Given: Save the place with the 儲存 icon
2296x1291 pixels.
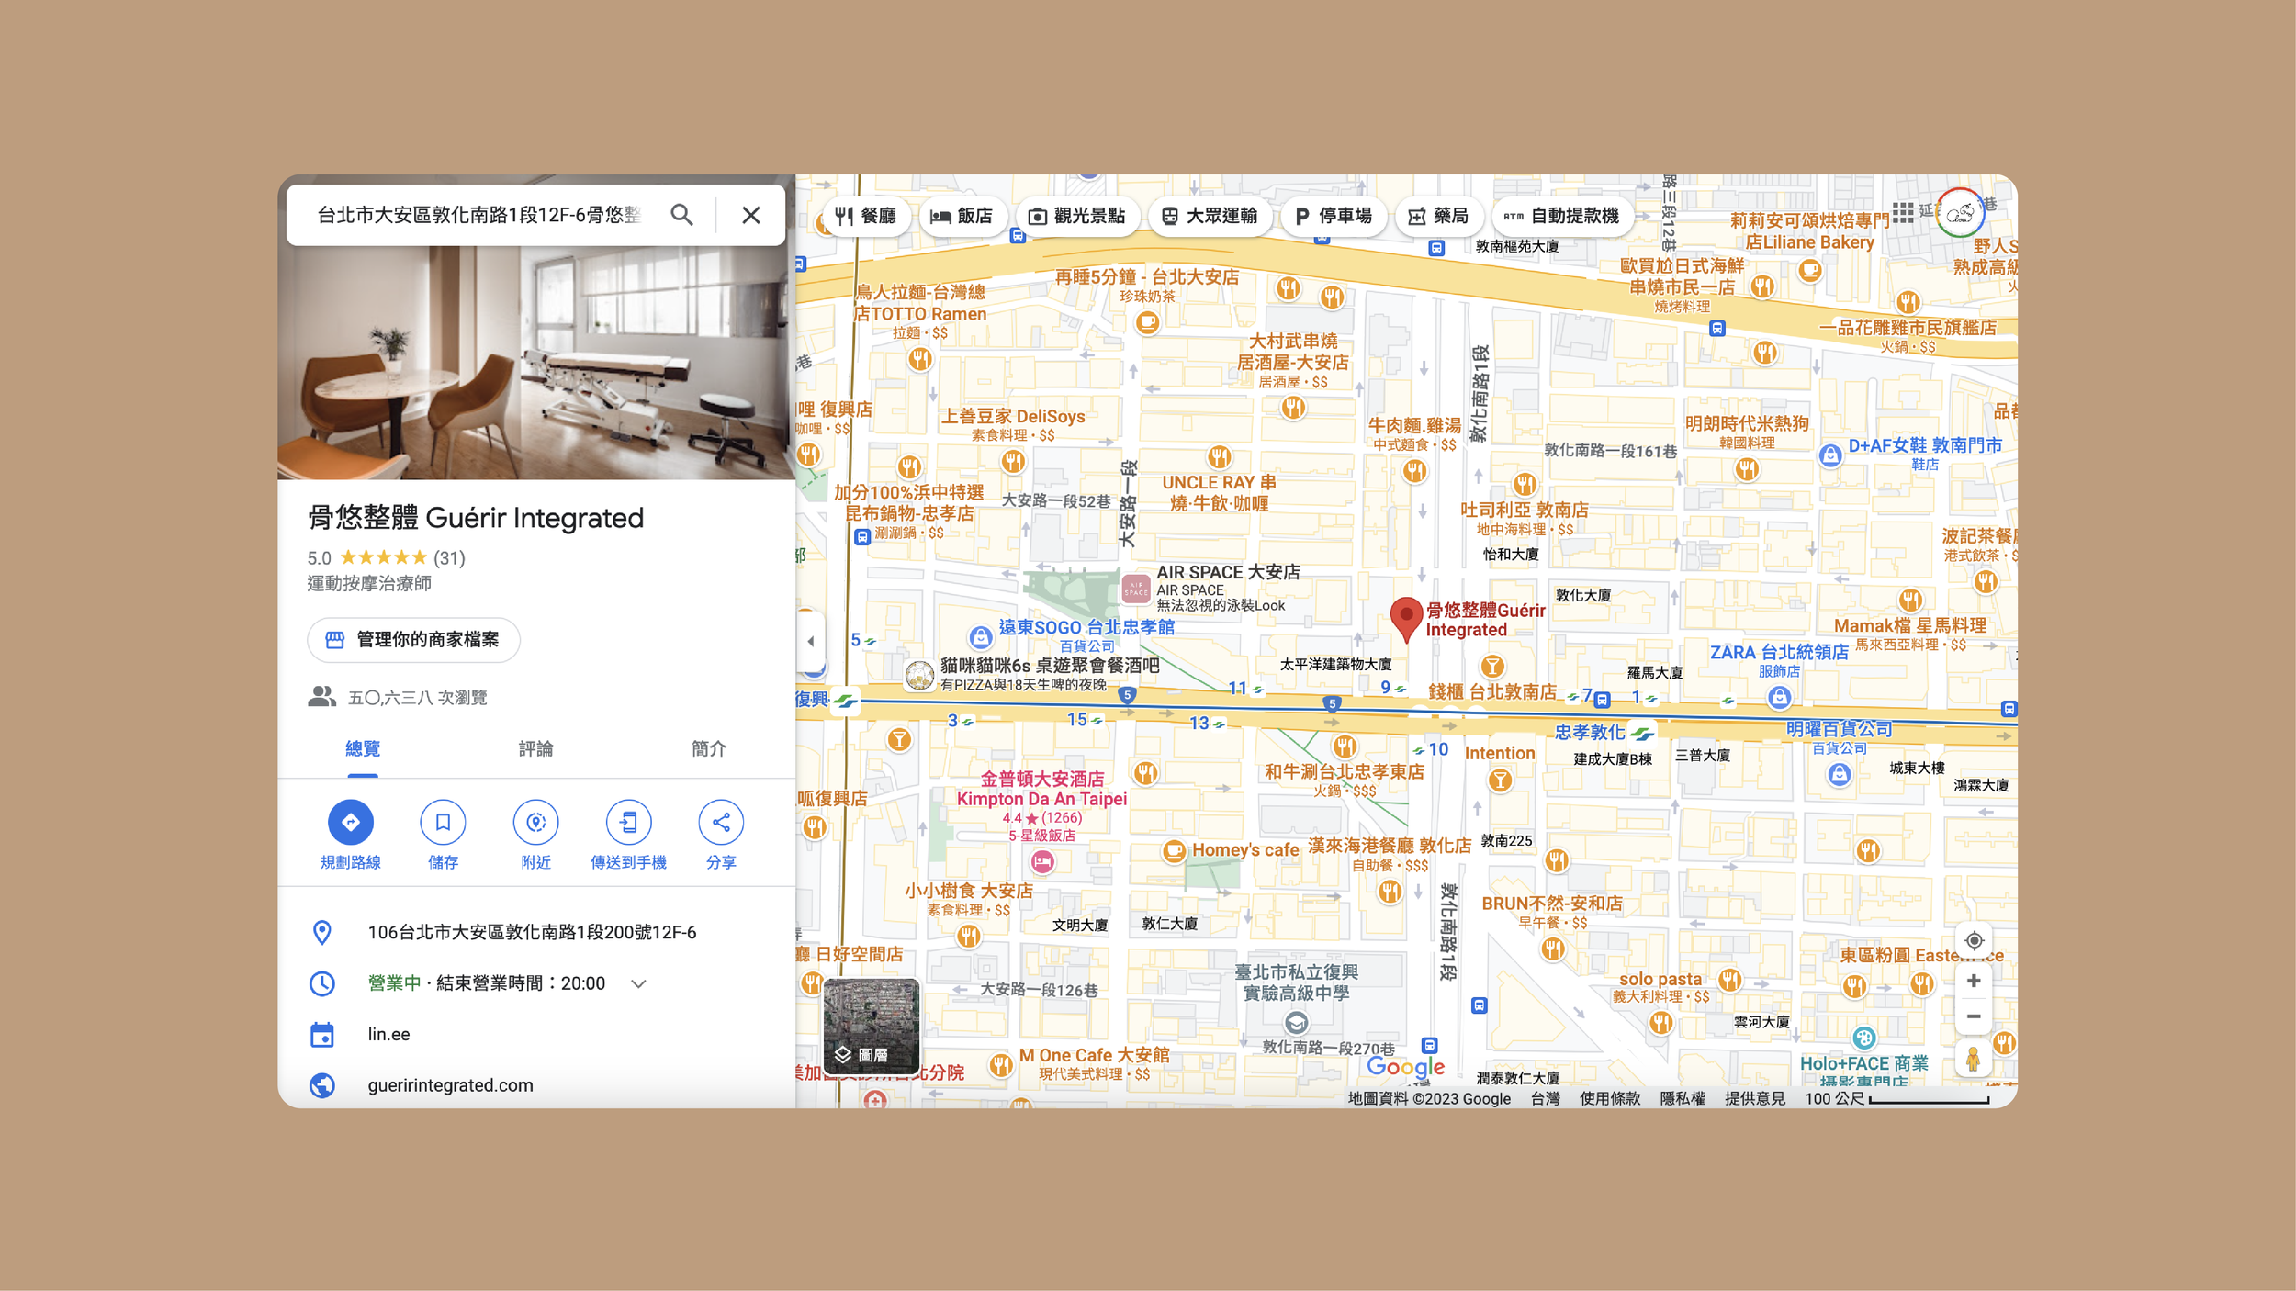Looking at the screenshot, I should 443,822.
